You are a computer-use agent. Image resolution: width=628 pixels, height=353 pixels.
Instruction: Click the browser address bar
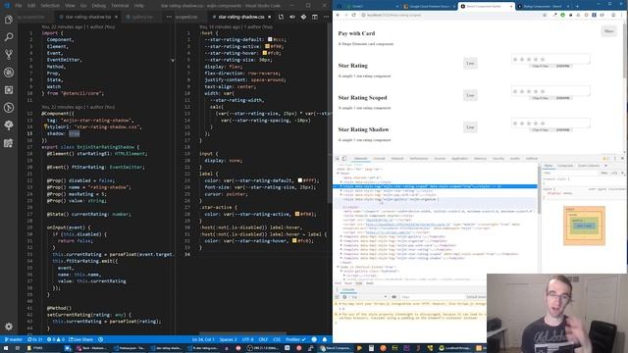450,15
